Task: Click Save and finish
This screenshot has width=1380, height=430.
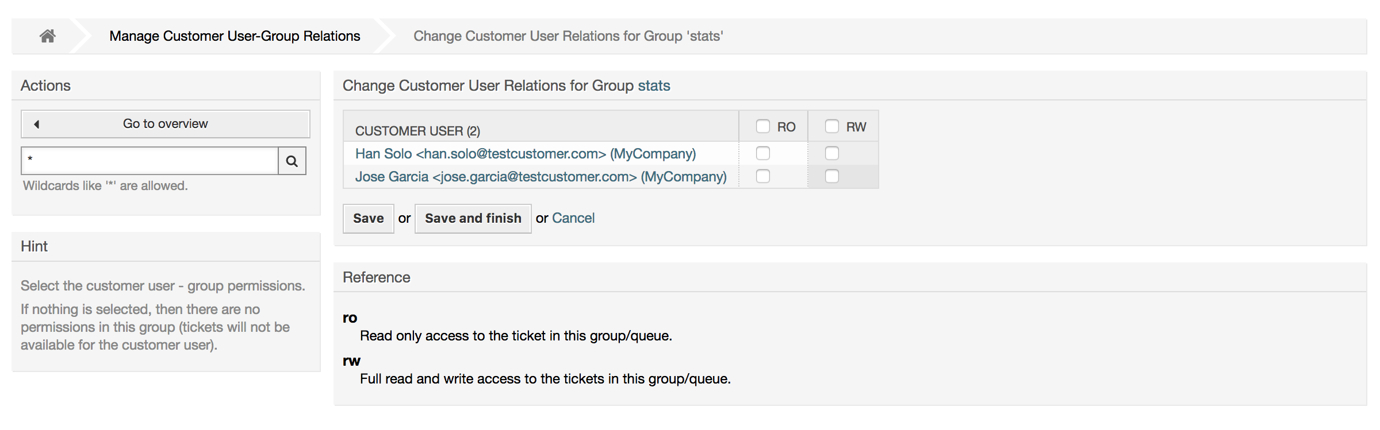Action: tap(473, 218)
